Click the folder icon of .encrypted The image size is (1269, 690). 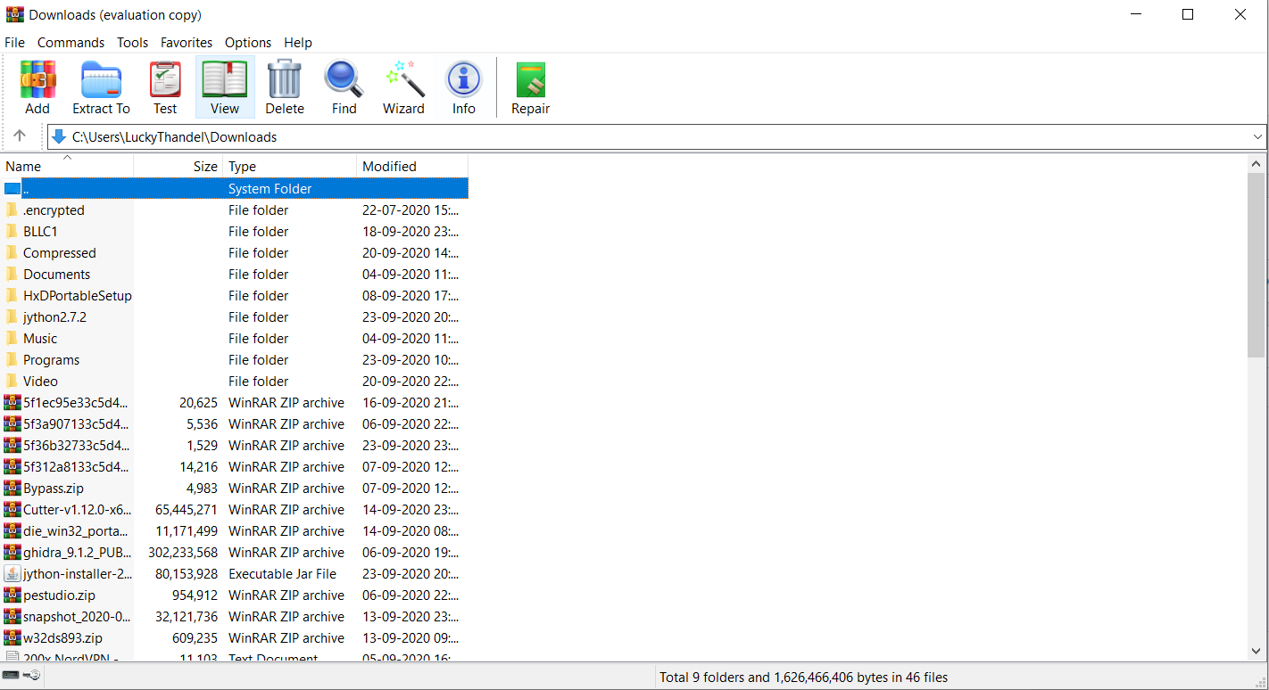point(12,210)
